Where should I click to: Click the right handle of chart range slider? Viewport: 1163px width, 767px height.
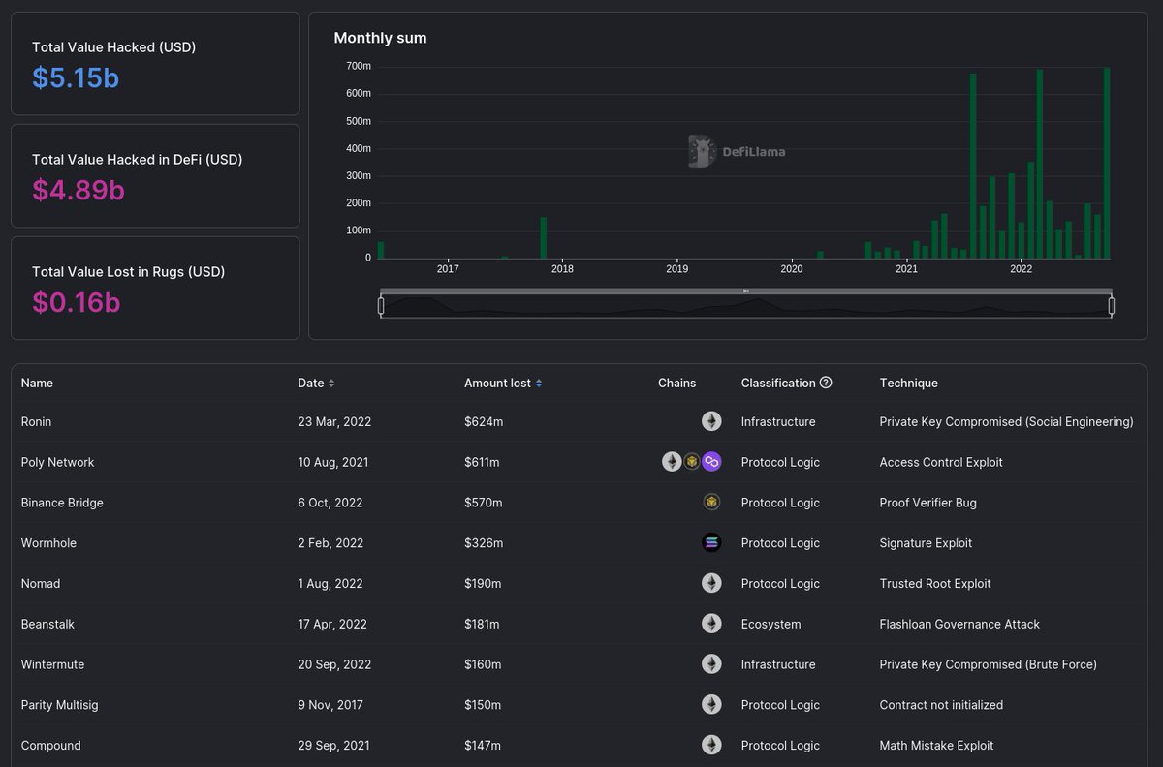coord(1112,306)
